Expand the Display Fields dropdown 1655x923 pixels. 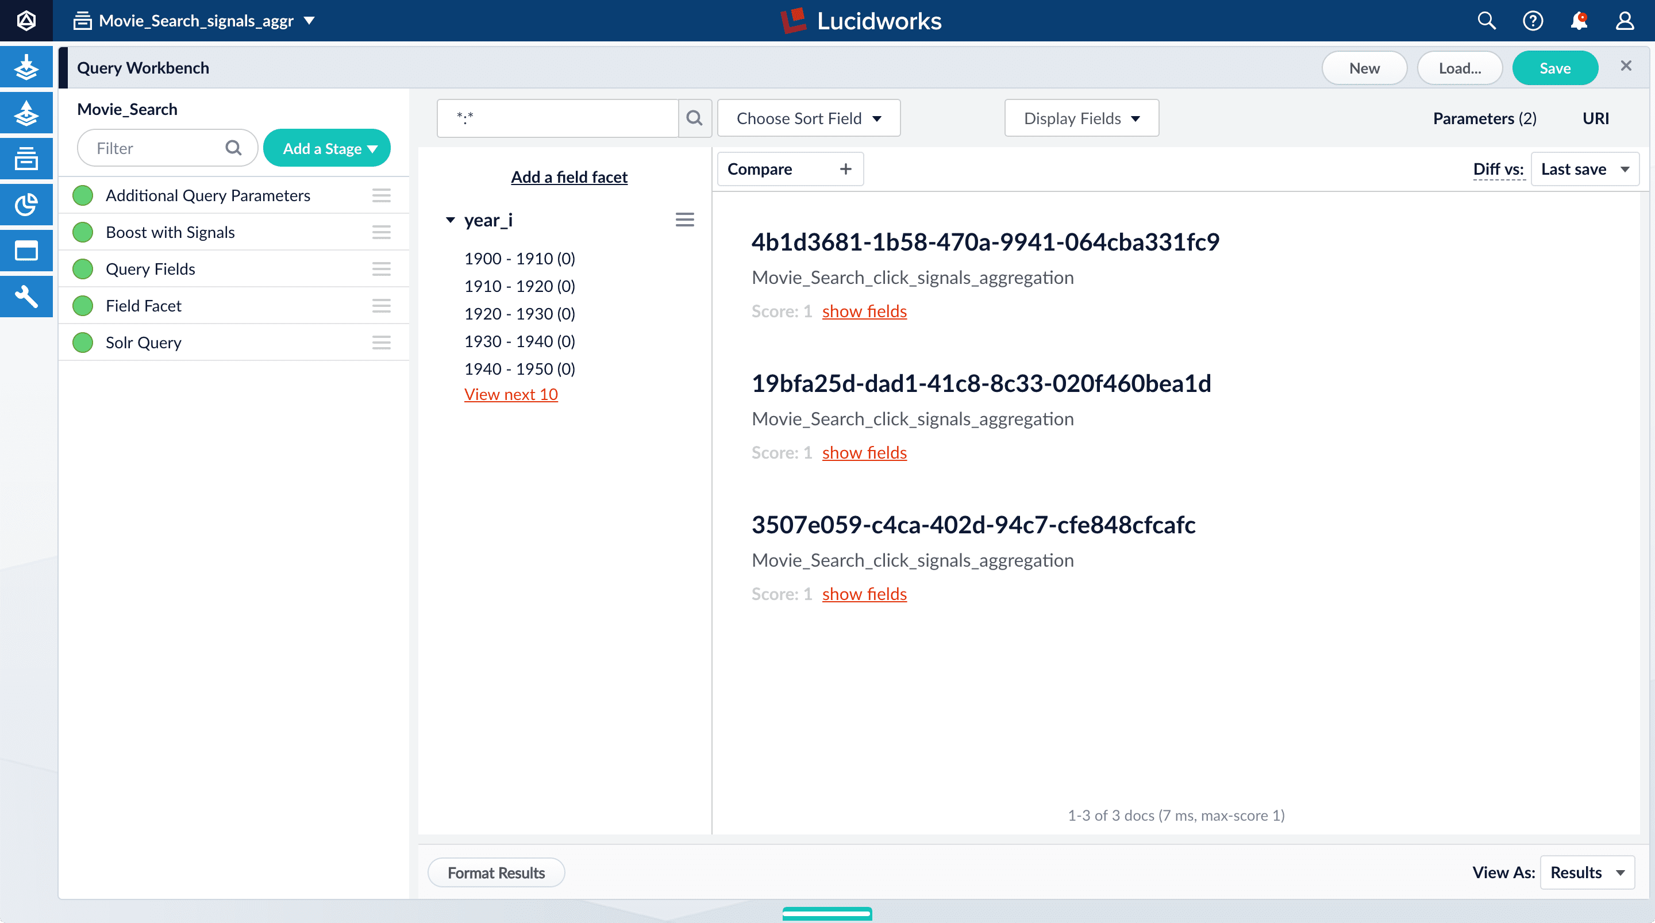click(1081, 118)
